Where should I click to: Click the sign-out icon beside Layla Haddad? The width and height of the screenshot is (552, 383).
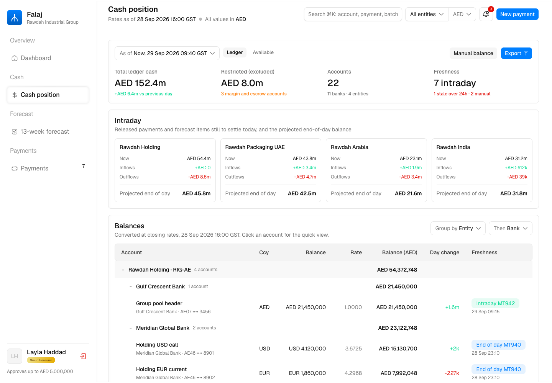[83, 356]
